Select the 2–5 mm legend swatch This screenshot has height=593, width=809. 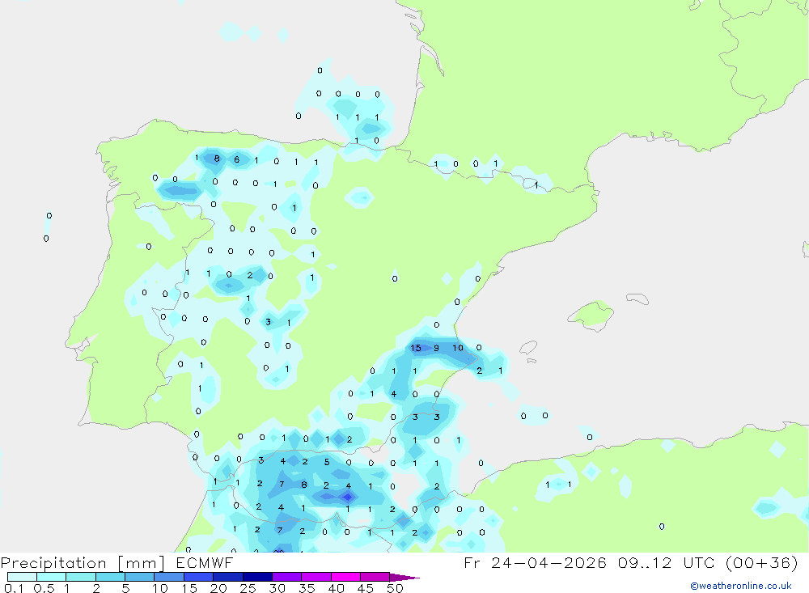[110, 577]
